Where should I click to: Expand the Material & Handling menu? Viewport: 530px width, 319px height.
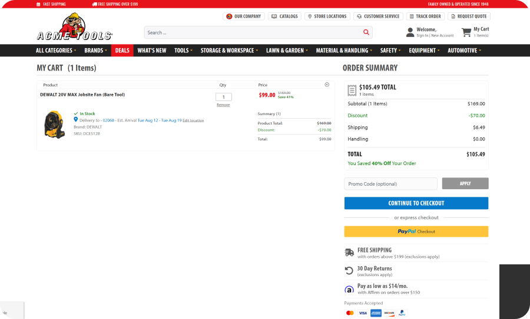[344, 51]
